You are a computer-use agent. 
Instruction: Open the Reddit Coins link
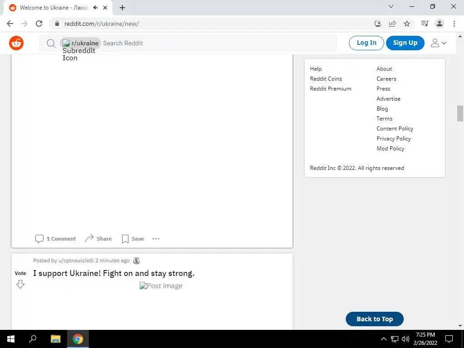(326, 79)
